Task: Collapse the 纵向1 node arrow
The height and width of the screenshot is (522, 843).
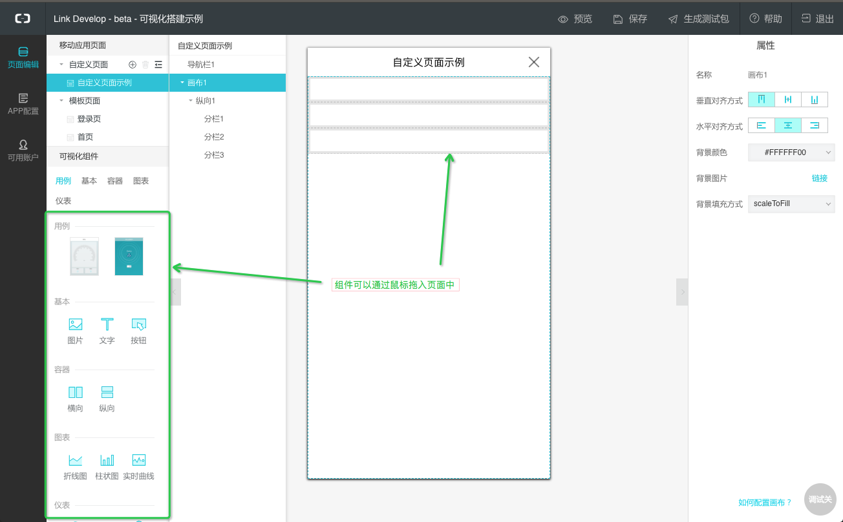Action: coord(191,101)
